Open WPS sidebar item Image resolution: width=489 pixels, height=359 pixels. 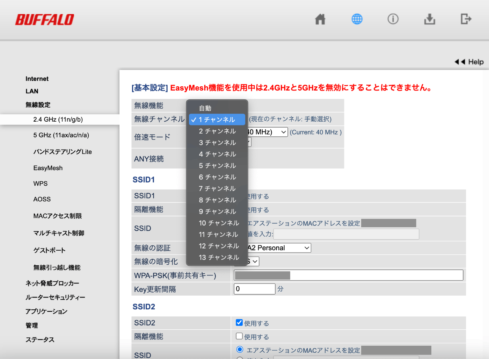click(41, 184)
